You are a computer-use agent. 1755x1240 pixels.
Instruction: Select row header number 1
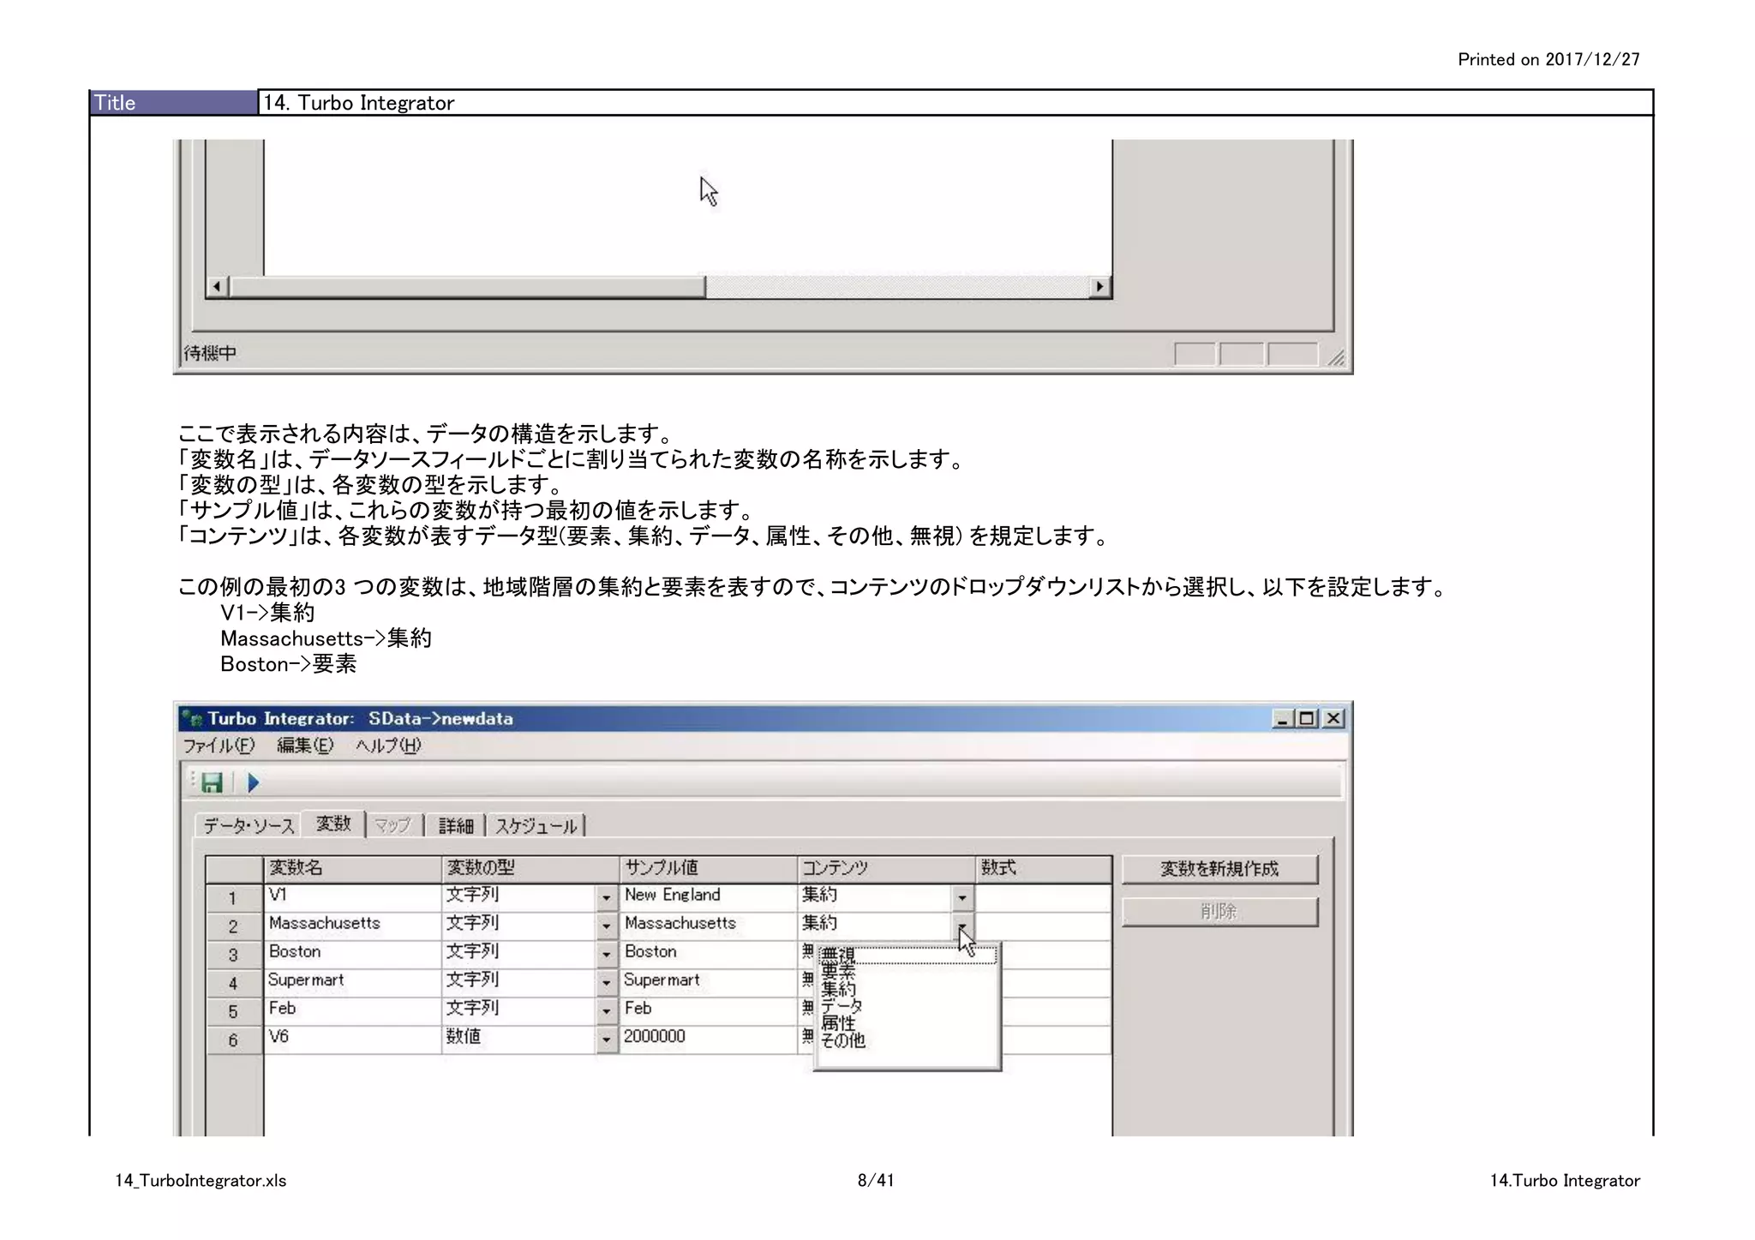[x=233, y=898]
